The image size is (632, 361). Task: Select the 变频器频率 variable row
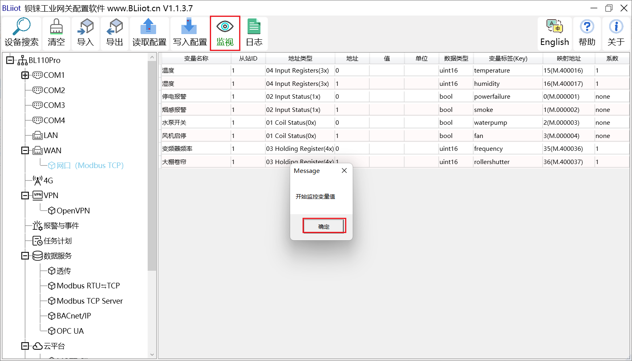click(395, 148)
